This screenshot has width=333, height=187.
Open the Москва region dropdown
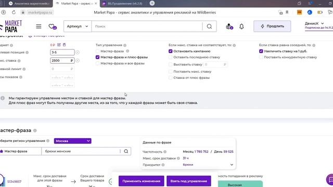tap(73, 141)
